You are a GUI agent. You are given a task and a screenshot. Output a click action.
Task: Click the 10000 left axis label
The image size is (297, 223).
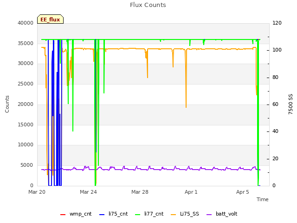click(x=26, y=144)
